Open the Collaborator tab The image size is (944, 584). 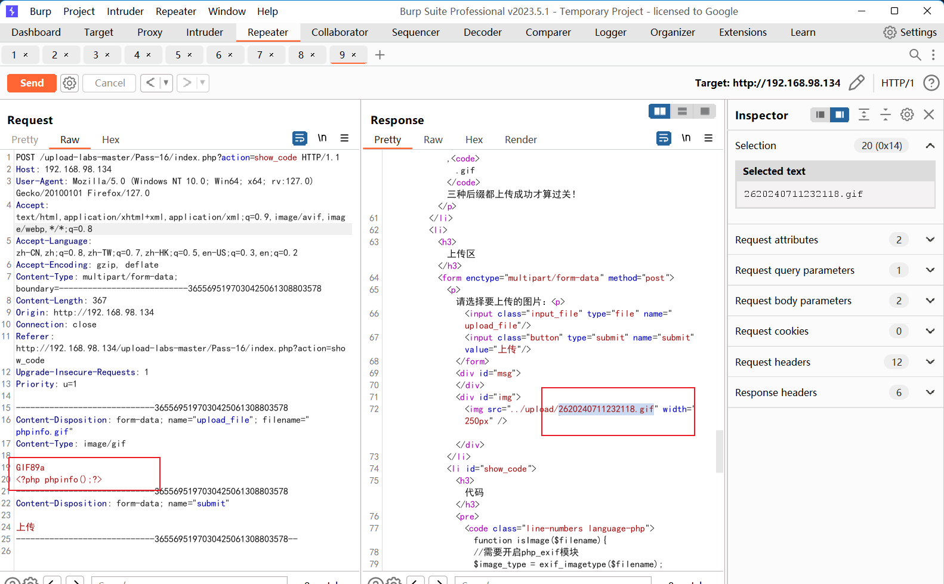[340, 32]
